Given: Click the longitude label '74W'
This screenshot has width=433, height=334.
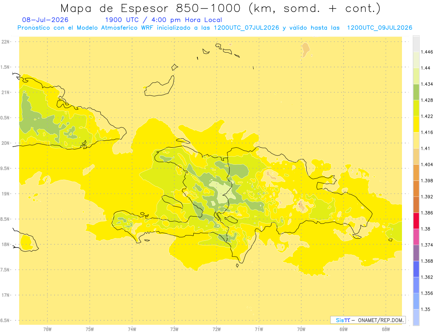Looking at the screenshot, I should pyautogui.click(x=132, y=329).
